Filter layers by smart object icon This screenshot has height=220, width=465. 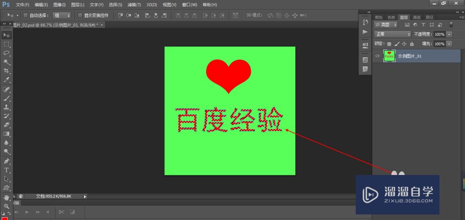tap(440, 25)
